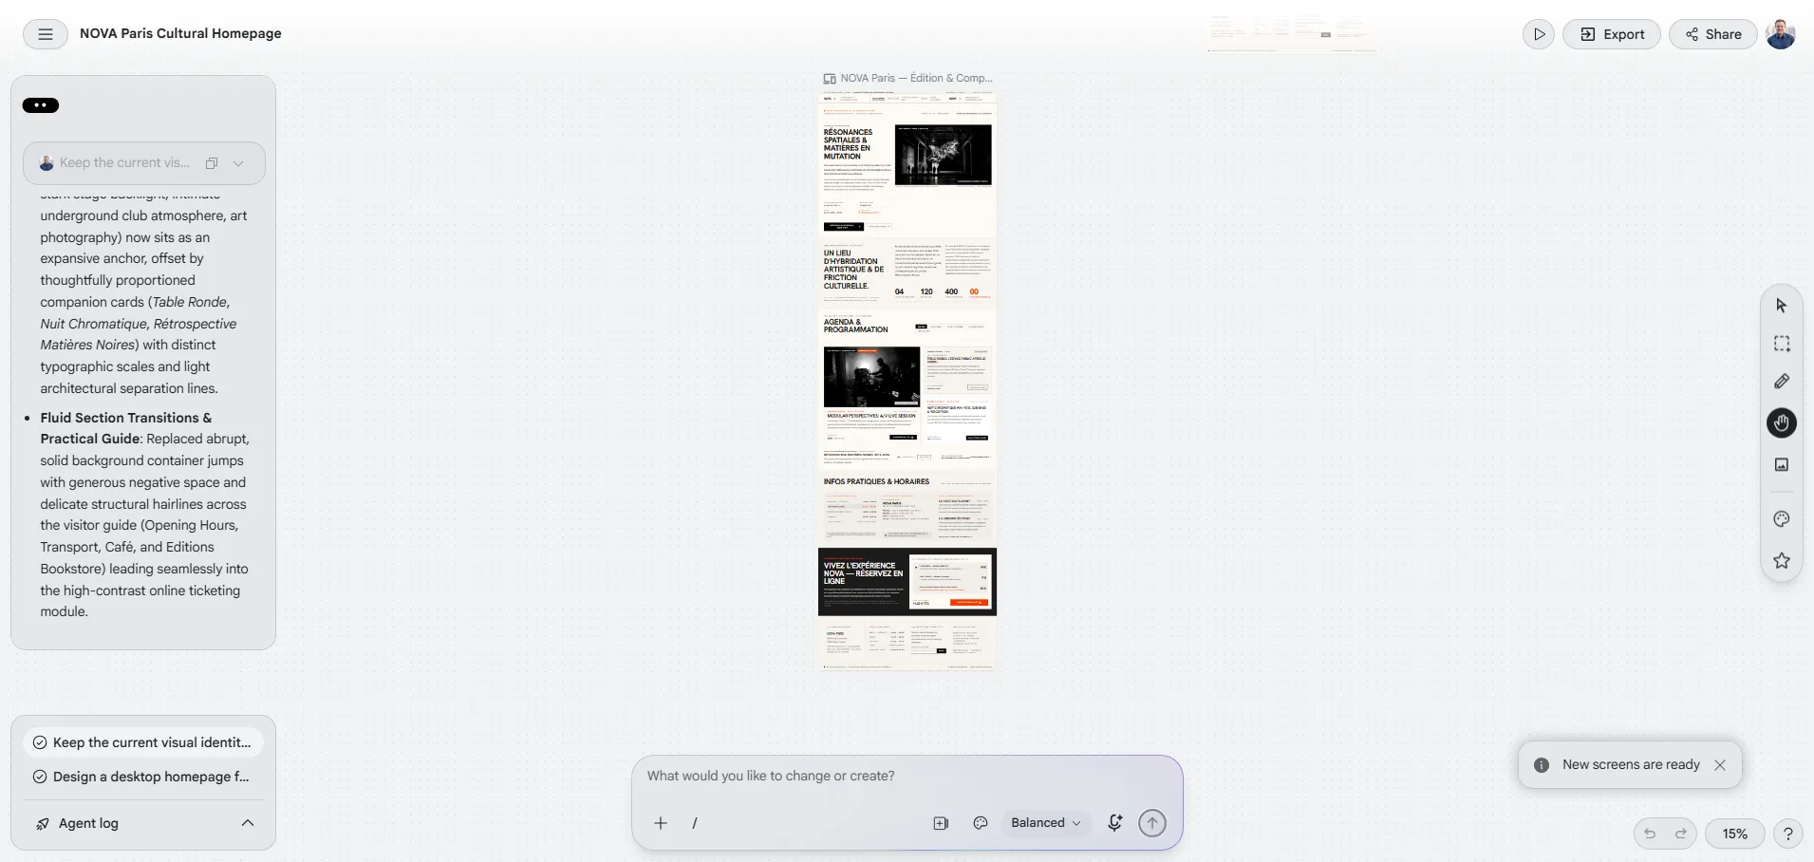The width and height of the screenshot is (1814, 862).
Task: Choose the cursor Select tool in the right toolbar
Action: [1782, 306]
